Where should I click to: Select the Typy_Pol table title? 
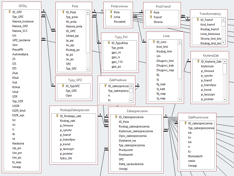[121, 37]
